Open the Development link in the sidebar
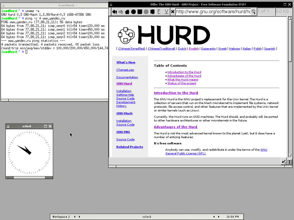This screenshot has width=294, height=220. (x=126, y=102)
